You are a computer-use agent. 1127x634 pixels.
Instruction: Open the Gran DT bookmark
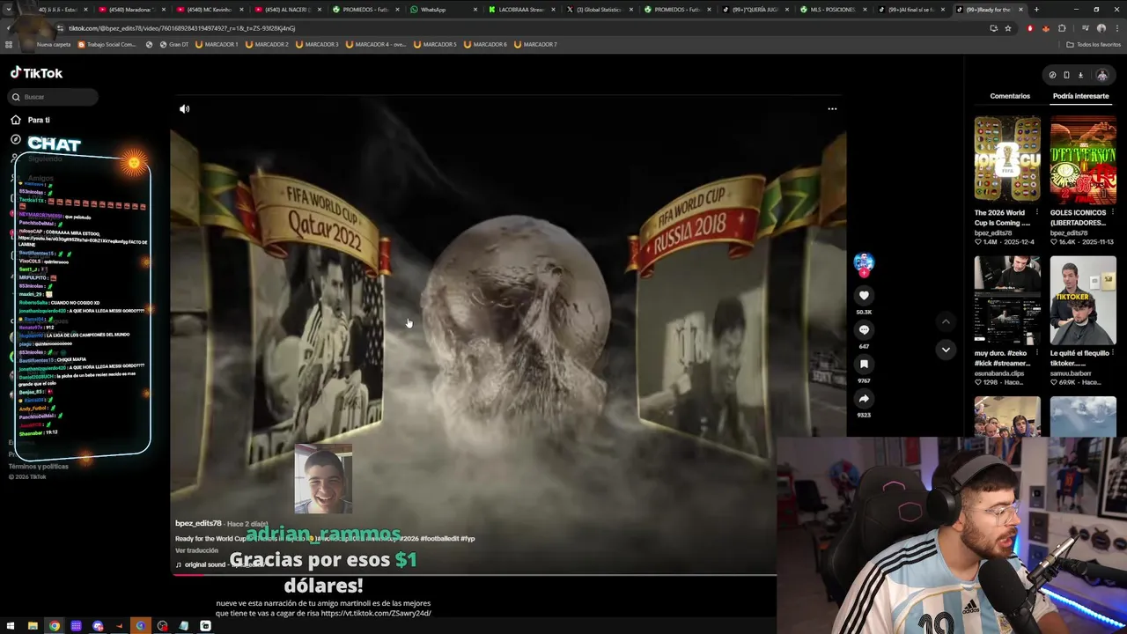173,44
